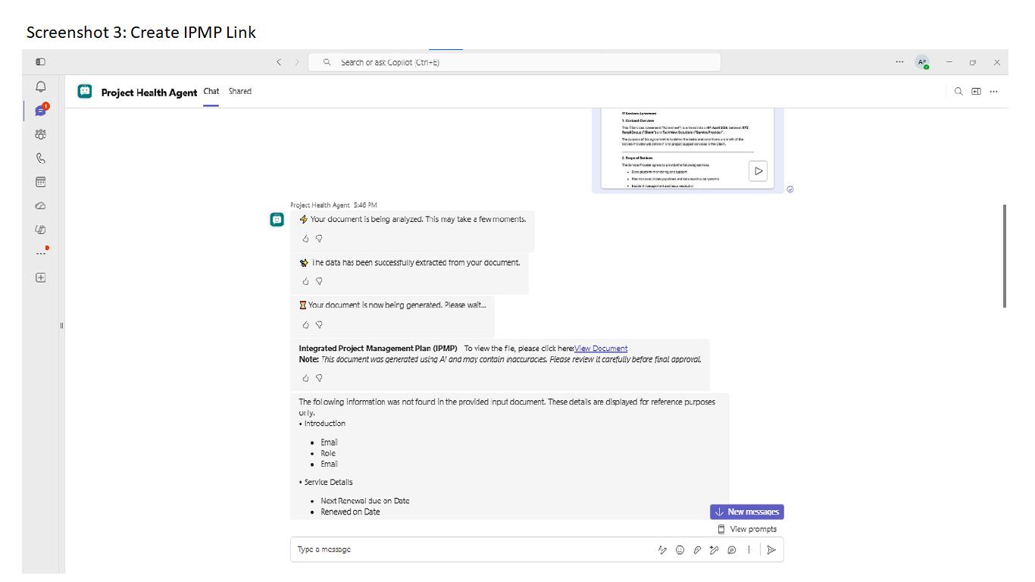Add apps with the plus icon
The image size is (1035, 582).
[x=41, y=277]
